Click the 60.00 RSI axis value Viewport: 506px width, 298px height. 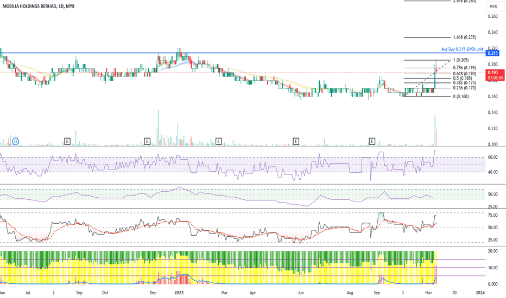click(x=492, y=158)
